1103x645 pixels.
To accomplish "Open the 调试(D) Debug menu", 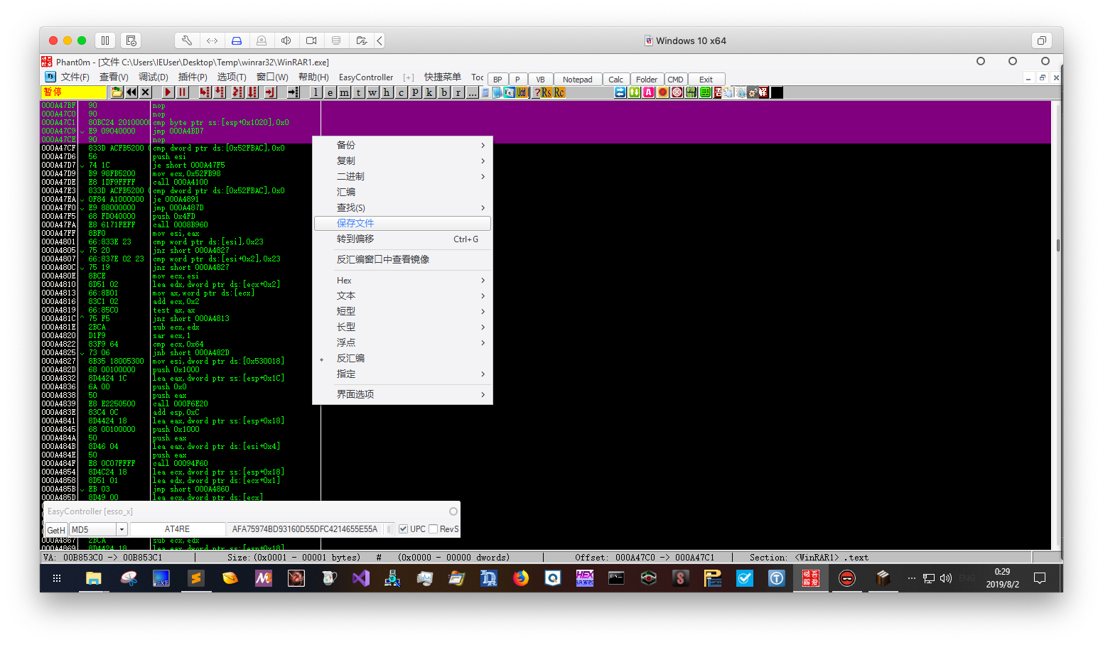I will point(153,77).
